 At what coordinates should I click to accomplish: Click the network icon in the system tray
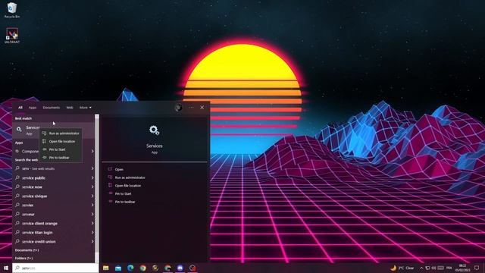click(x=427, y=268)
